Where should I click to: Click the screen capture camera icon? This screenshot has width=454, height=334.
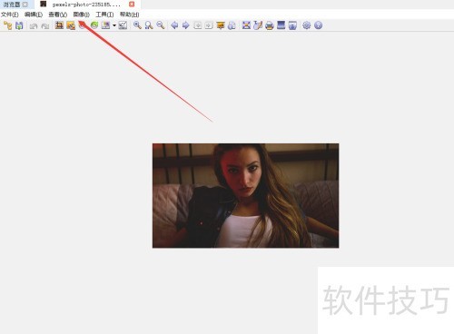292,25
